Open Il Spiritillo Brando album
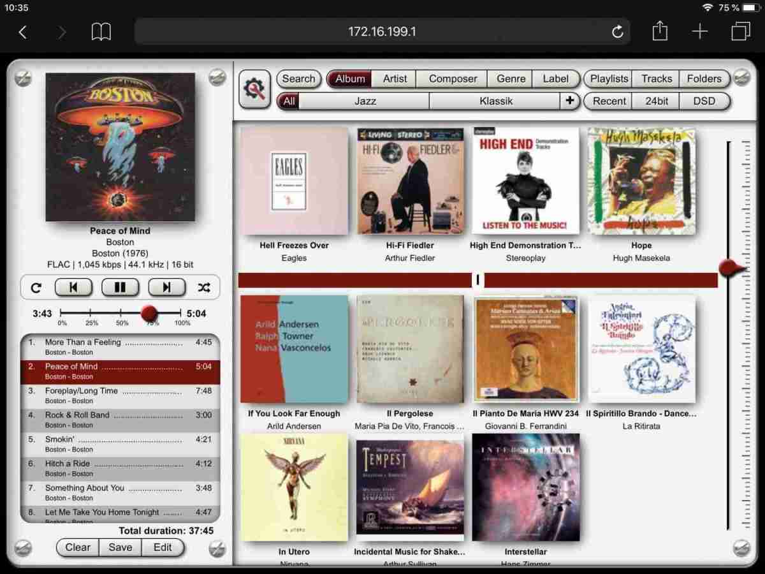 click(641, 350)
